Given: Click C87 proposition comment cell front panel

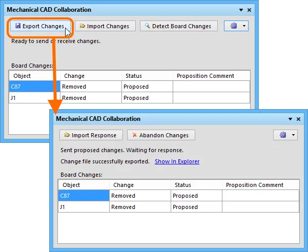Looking at the screenshot, I should pos(261,196).
